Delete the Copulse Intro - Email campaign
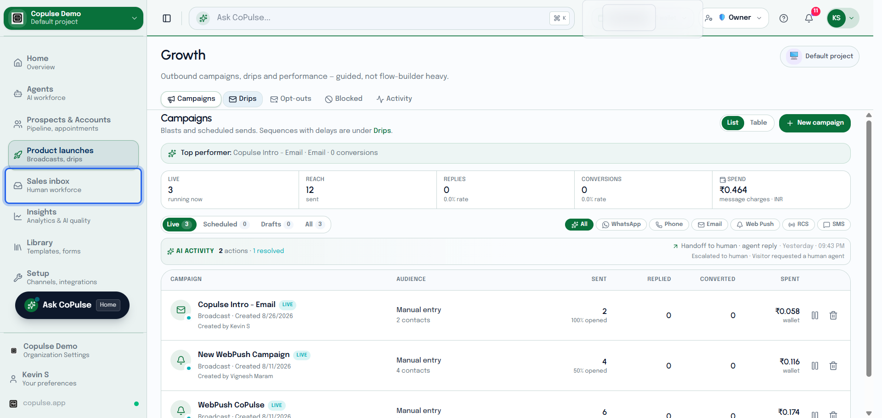This screenshot has width=882, height=418. coord(833,315)
